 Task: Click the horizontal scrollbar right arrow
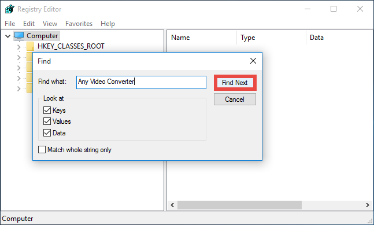(x=368, y=205)
